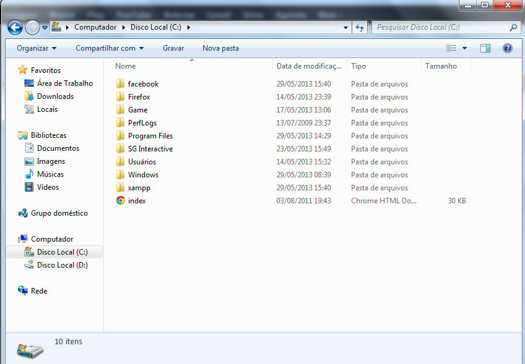Viewport: 525px width, 364px height.
Task: Click the 29/05/2013 14:29 date of Program Files
Action: pyautogui.click(x=304, y=136)
